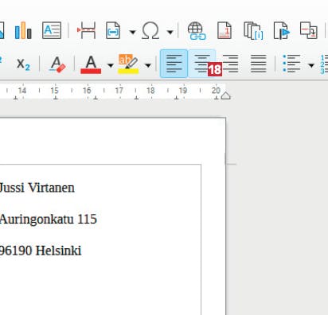Apply the yellow highlight color

(x=128, y=64)
